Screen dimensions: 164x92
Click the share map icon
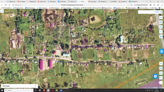pyautogui.click(x=161, y=32)
